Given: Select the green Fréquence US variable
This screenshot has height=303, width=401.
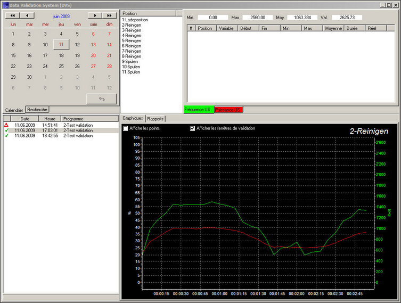Looking at the screenshot, I should pyautogui.click(x=199, y=110).
